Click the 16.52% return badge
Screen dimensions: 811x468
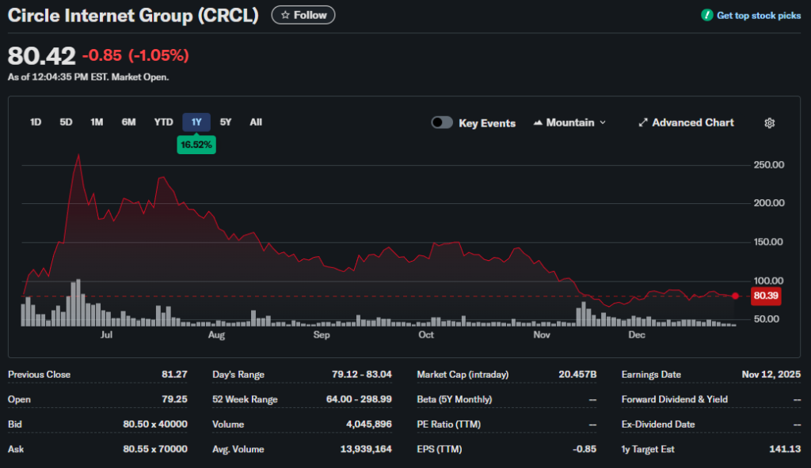pos(196,145)
